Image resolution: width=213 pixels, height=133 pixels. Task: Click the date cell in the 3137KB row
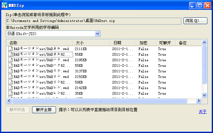point(123,71)
